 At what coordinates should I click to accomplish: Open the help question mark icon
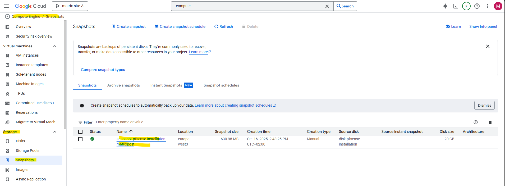pyautogui.click(x=477, y=6)
